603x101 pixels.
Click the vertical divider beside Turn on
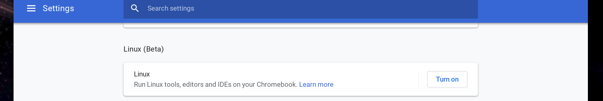tap(419, 79)
